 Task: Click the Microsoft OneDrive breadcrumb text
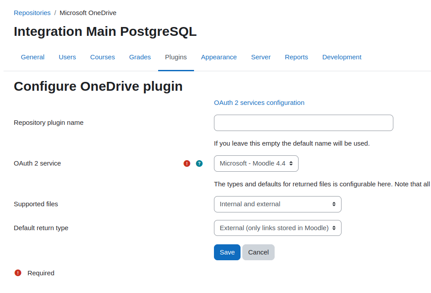click(88, 13)
